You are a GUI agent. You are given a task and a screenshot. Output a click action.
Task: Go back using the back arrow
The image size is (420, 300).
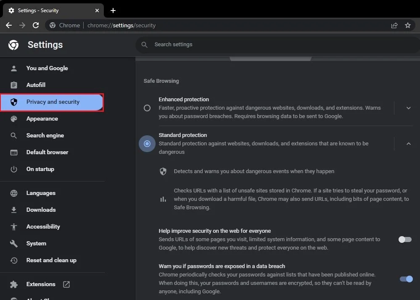(x=9, y=25)
